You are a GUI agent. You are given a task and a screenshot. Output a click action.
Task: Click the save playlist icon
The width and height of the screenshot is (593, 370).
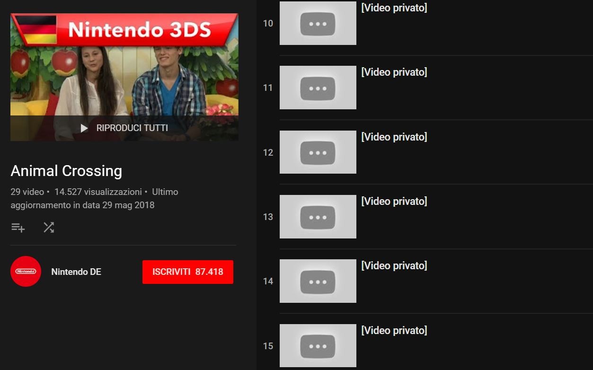[x=18, y=228]
